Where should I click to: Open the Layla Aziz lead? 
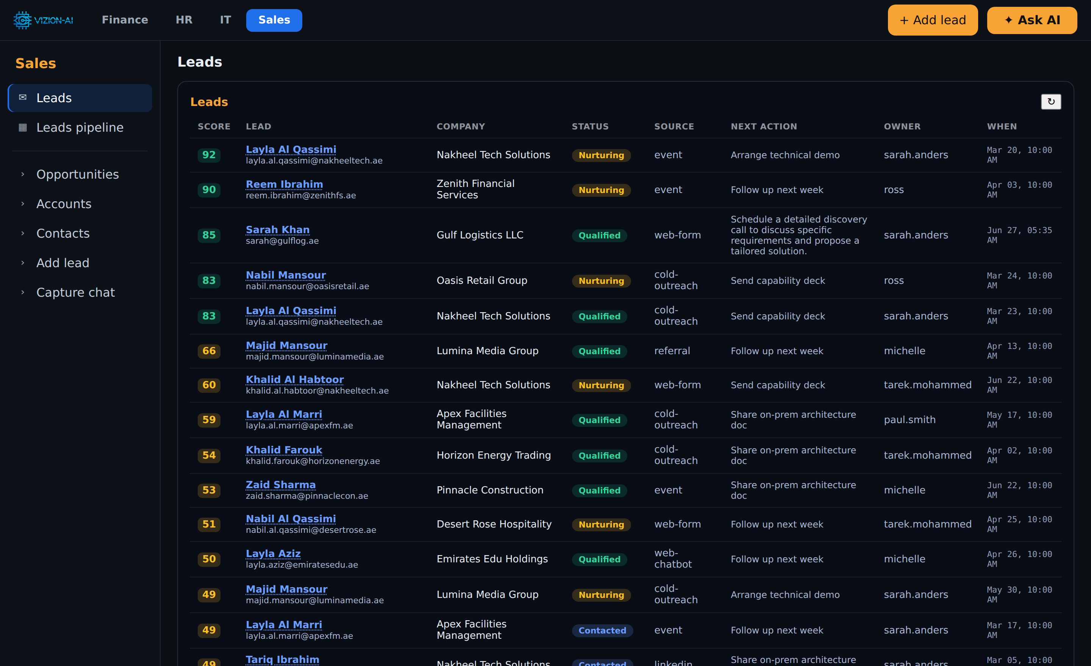(273, 554)
